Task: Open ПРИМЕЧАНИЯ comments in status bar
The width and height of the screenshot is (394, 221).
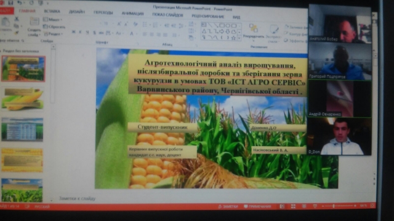Action: 257,206
